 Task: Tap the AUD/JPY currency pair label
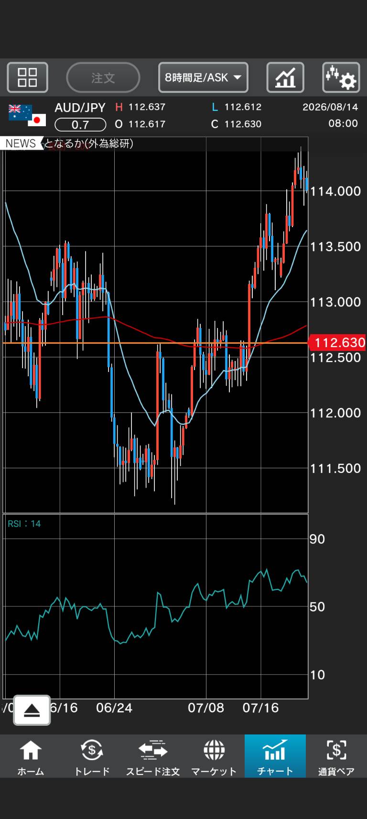click(x=80, y=108)
